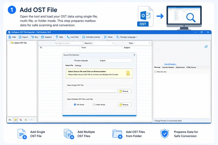The height and width of the screenshot is (145, 218).
Task: Click the 'View full header...' link
Action: (170, 64)
